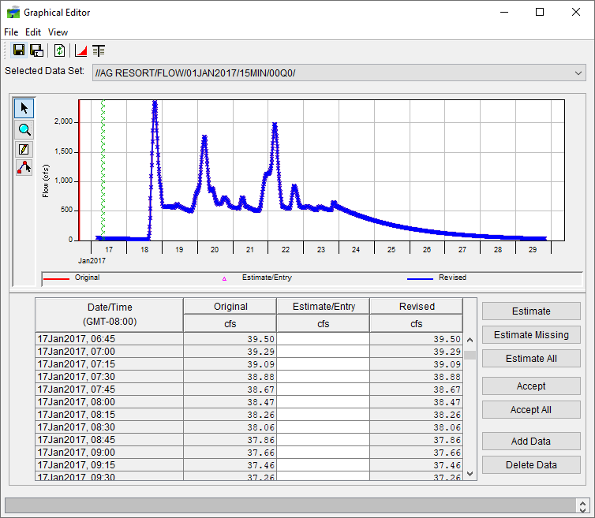Maximize the Graphical Editor window

coord(540,12)
